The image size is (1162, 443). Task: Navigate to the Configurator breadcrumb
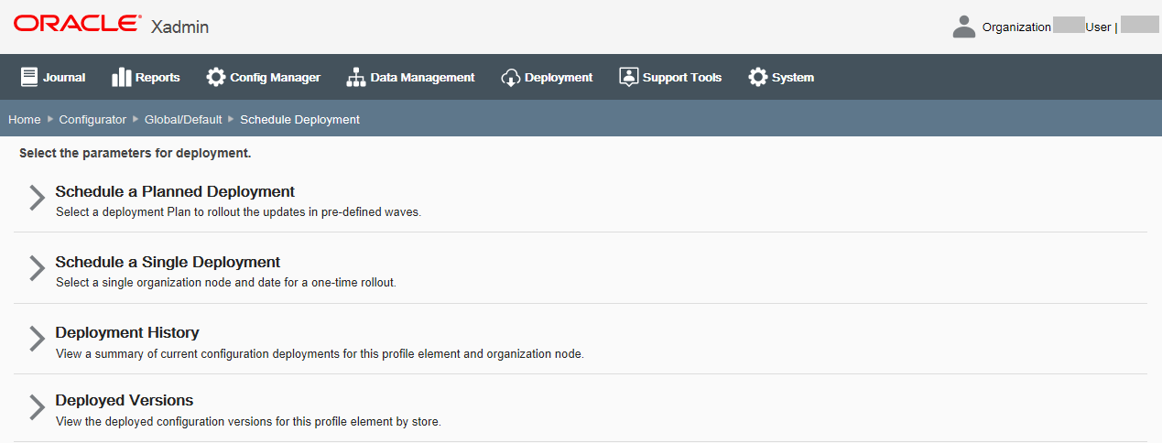(x=92, y=120)
